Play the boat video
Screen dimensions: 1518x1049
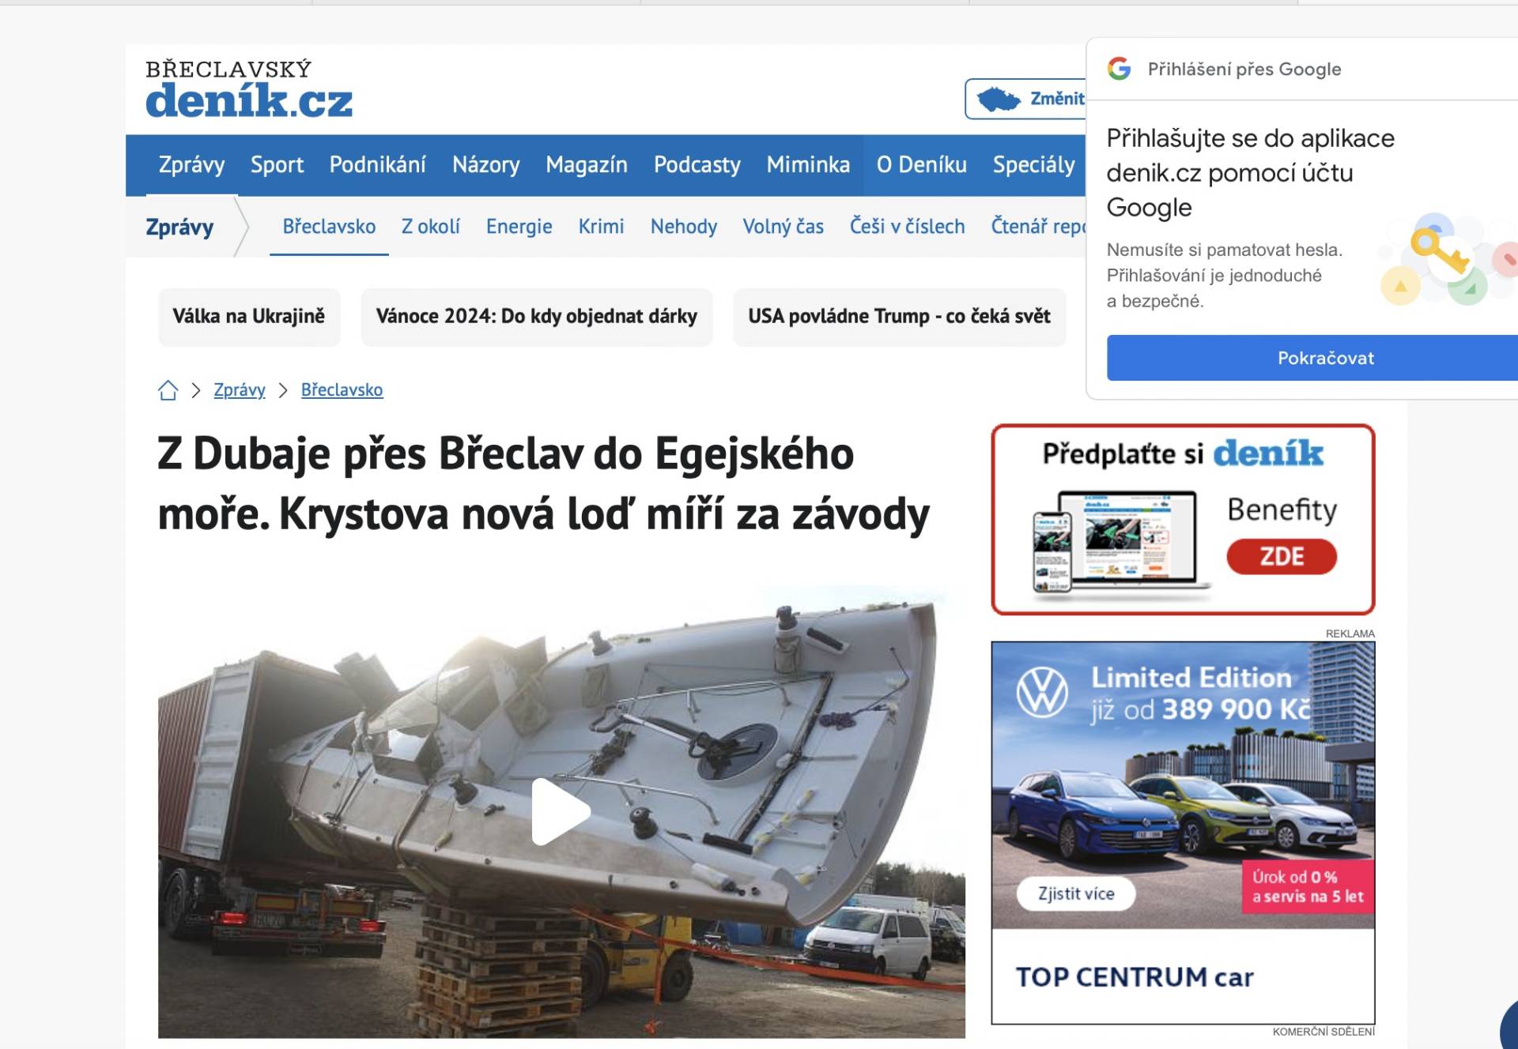561,811
